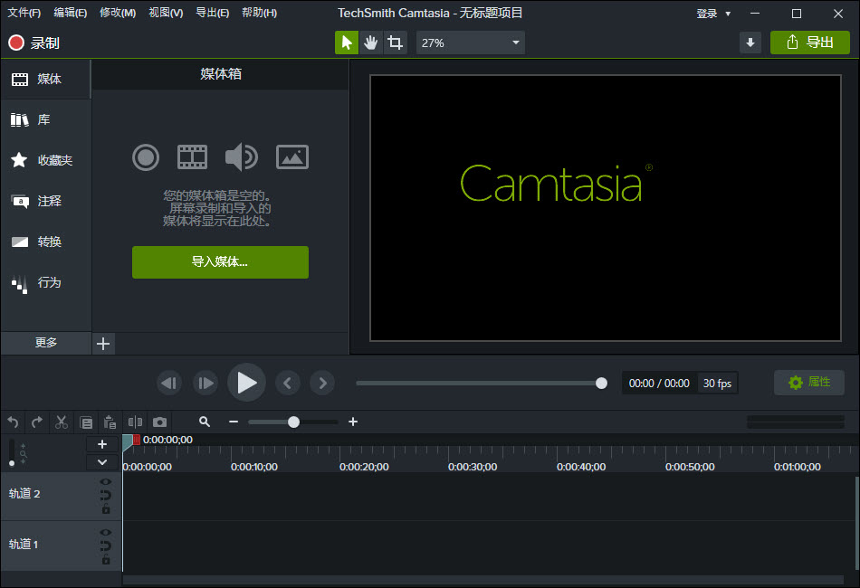Open the 编辑(E) menu

click(71, 13)
